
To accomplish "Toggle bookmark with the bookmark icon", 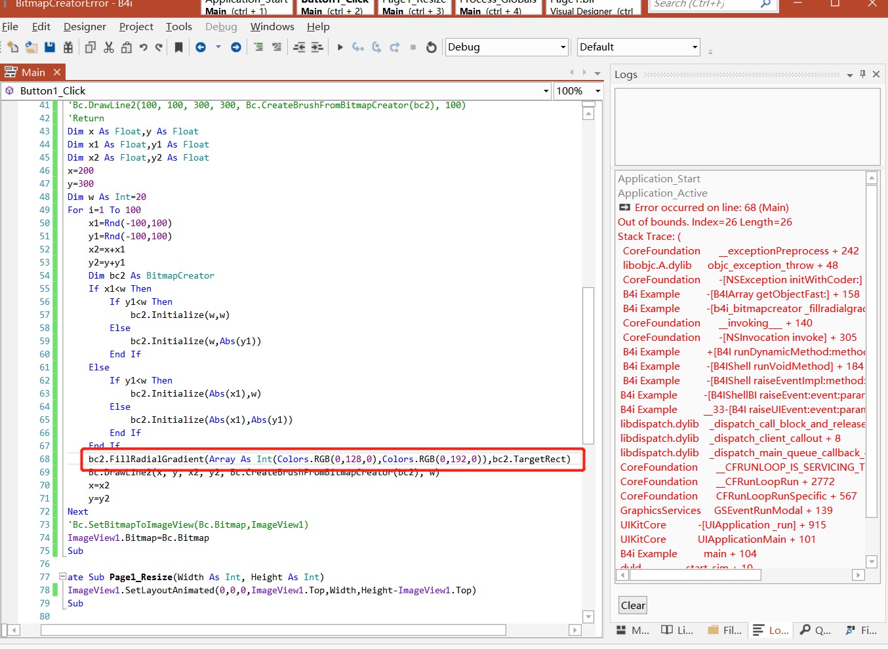I will (178, 47).
